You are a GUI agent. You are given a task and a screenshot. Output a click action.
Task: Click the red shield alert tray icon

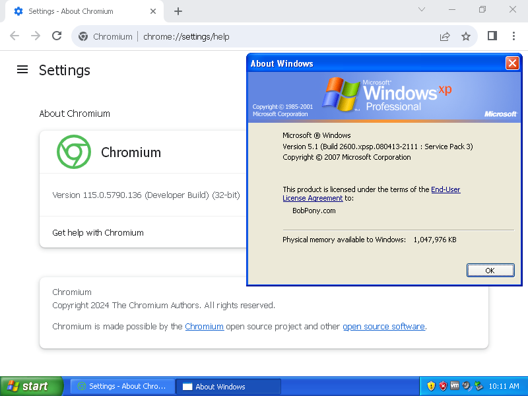pos(443,386)
